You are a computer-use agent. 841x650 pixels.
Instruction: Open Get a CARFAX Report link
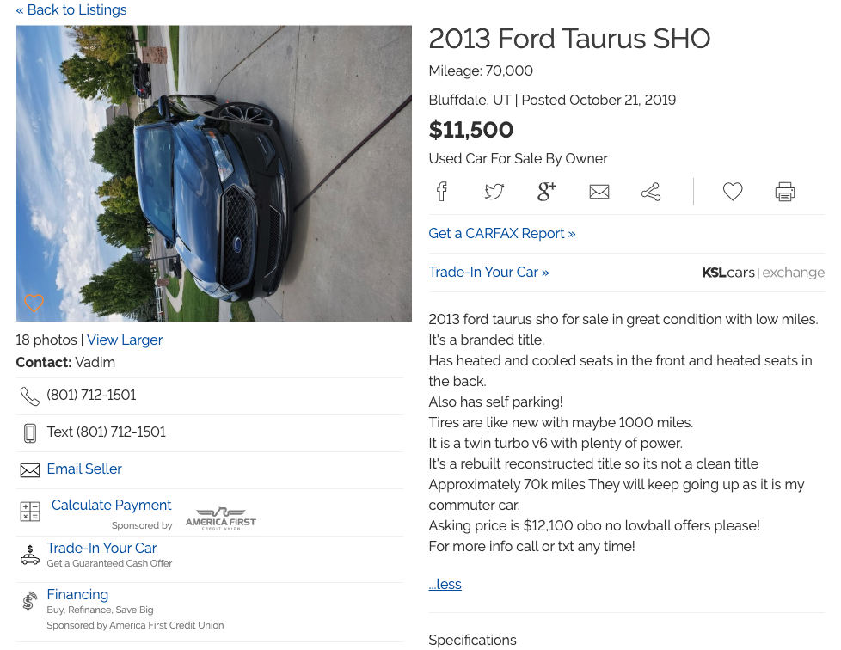[502, 233]
